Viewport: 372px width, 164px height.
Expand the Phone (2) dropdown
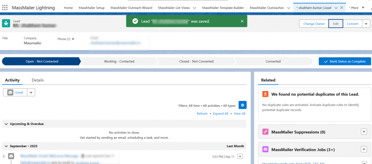(73, 39)
